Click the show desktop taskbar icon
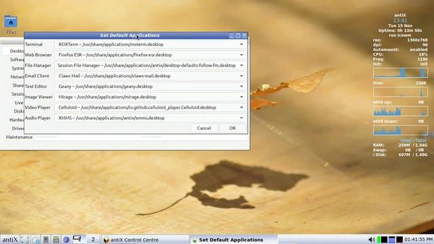This screenshot has height=244, width=434. [x=24, y=239]
